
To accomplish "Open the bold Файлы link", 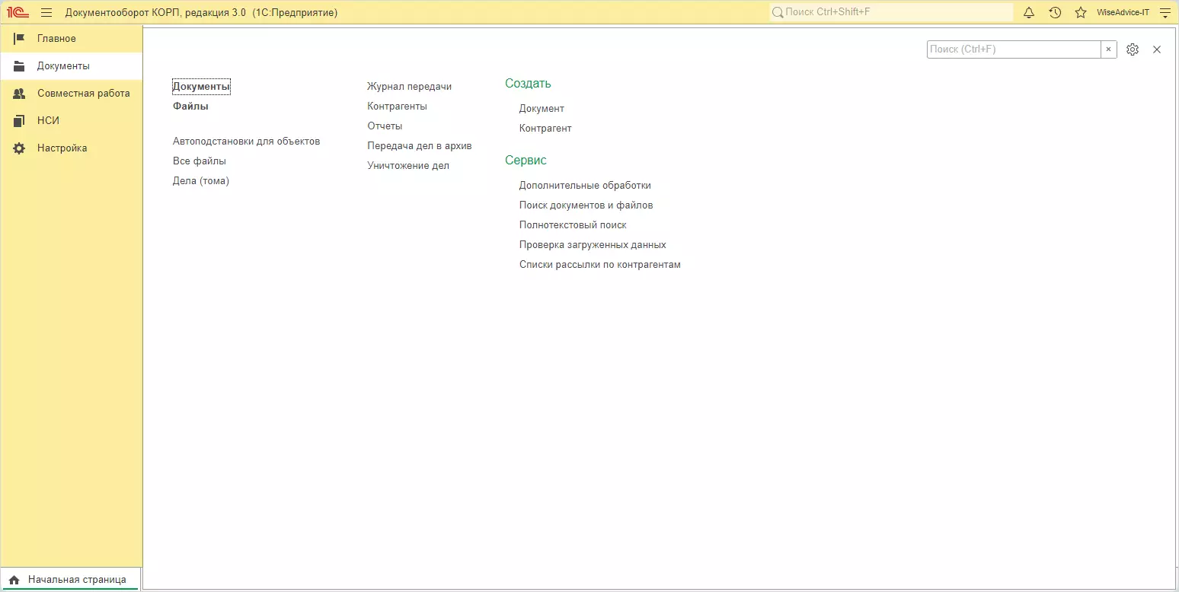I will pyautogui.click(x=190, y=107).
